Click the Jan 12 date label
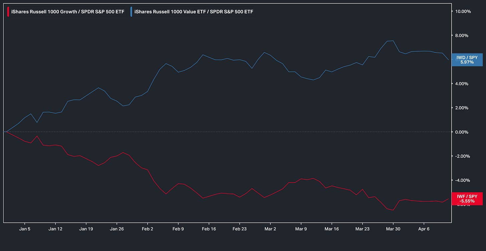The height and width of the screenshot is (251, 486). coord(55,229)
